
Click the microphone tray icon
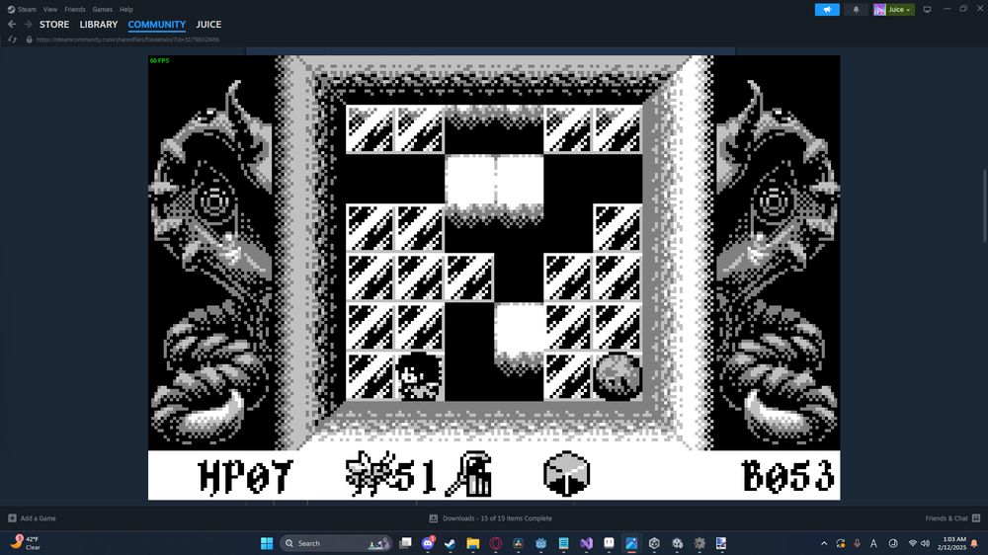pos(857,543)
